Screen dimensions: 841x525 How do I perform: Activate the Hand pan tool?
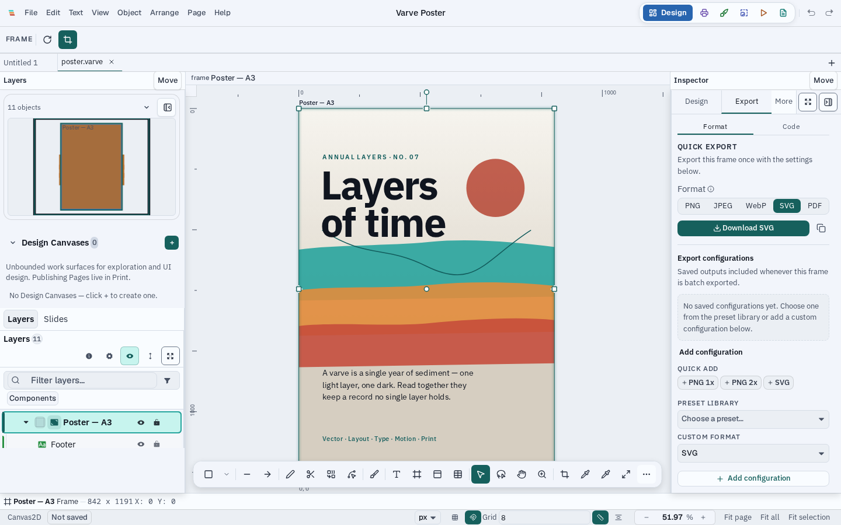(x=522, y=474)
